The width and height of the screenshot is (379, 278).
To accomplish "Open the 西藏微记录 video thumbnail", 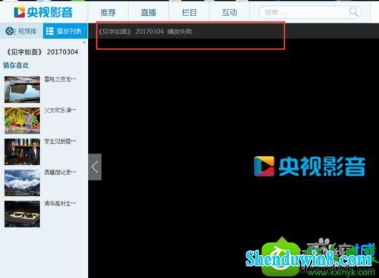I will (x=22, y=183).
